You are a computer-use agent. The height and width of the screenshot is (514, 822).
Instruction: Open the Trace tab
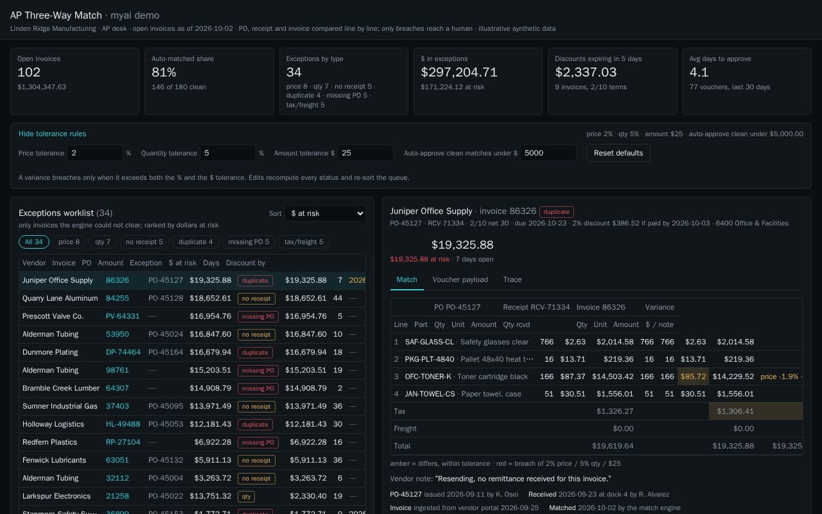point(512,279)
